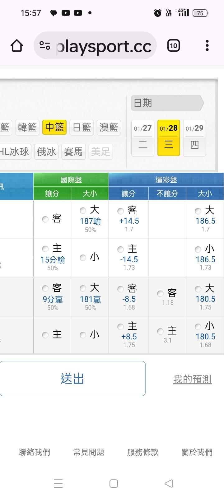The width and height of the screenshot is (224, 499).
Task: Select 主 -14.5 lottery spread radio
Action: pos(121,250)
